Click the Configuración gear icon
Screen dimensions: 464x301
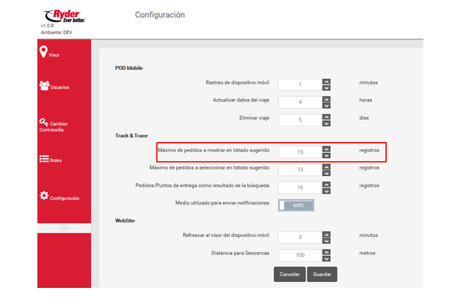44,196
